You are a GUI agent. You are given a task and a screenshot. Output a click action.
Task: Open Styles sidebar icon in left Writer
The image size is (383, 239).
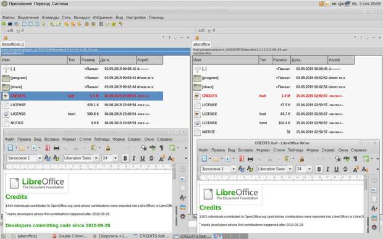click(182, 198)
